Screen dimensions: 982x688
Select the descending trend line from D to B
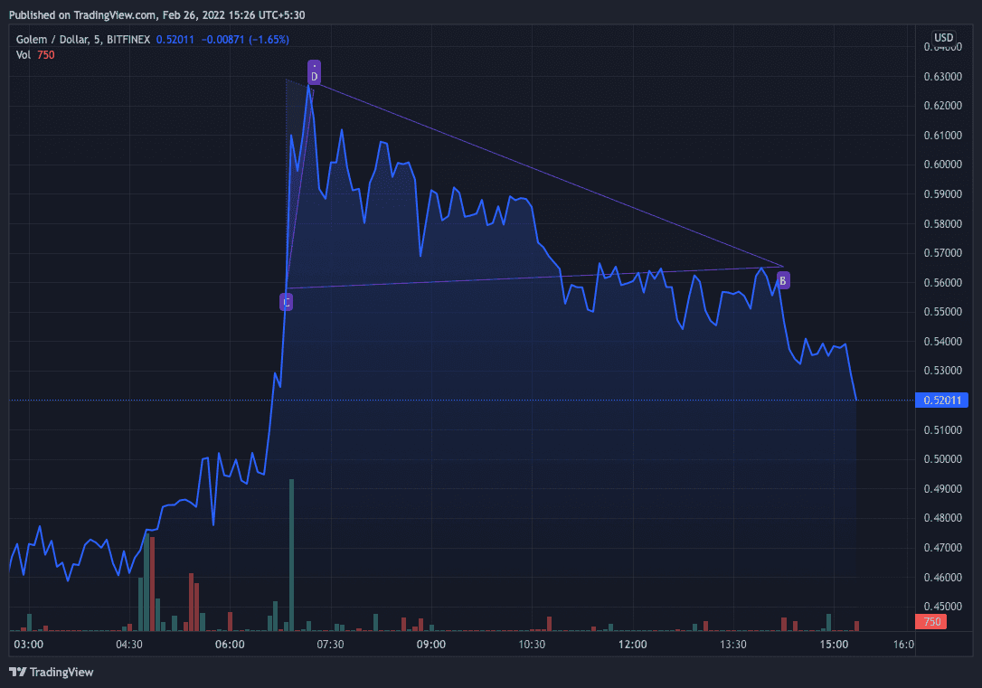543,172
